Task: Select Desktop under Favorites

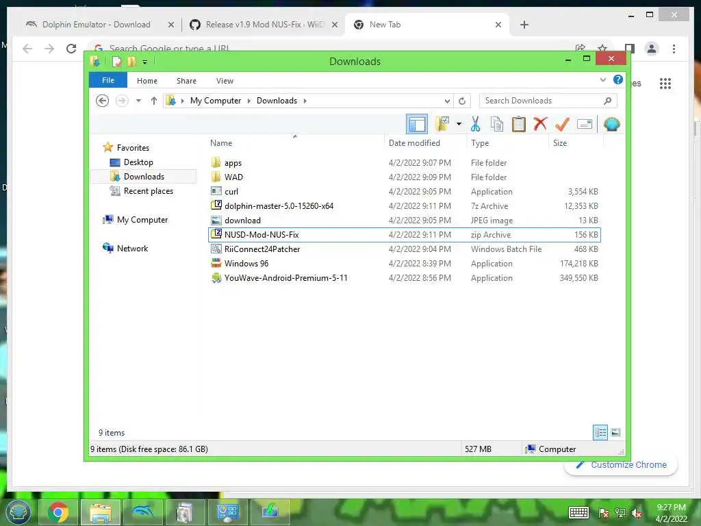Action: click(138, 162)
